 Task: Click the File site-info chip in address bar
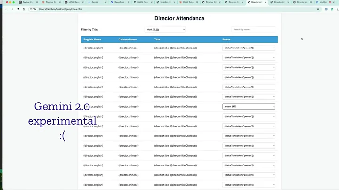click(x=33, y=9)
